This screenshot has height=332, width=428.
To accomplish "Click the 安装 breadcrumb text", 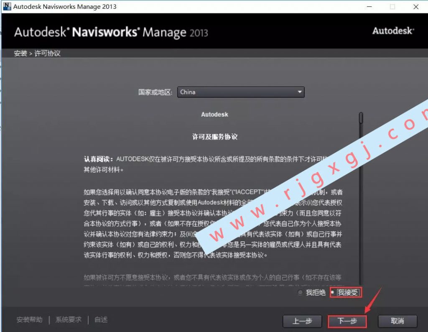I will pos(20,53).
